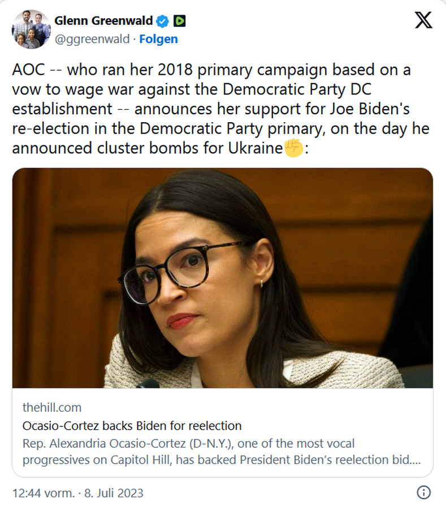This screenshot has height=509, width=446.
Task: Open the info icon at bottom right
Action: tap(423, 492)
